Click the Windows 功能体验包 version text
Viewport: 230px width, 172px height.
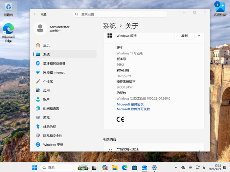[143, 98]
